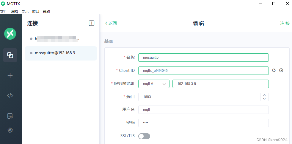Image resolution: width=292 pixels, height=144 pixels.
Task: Open the 窗口 menu
Action: 36,12
